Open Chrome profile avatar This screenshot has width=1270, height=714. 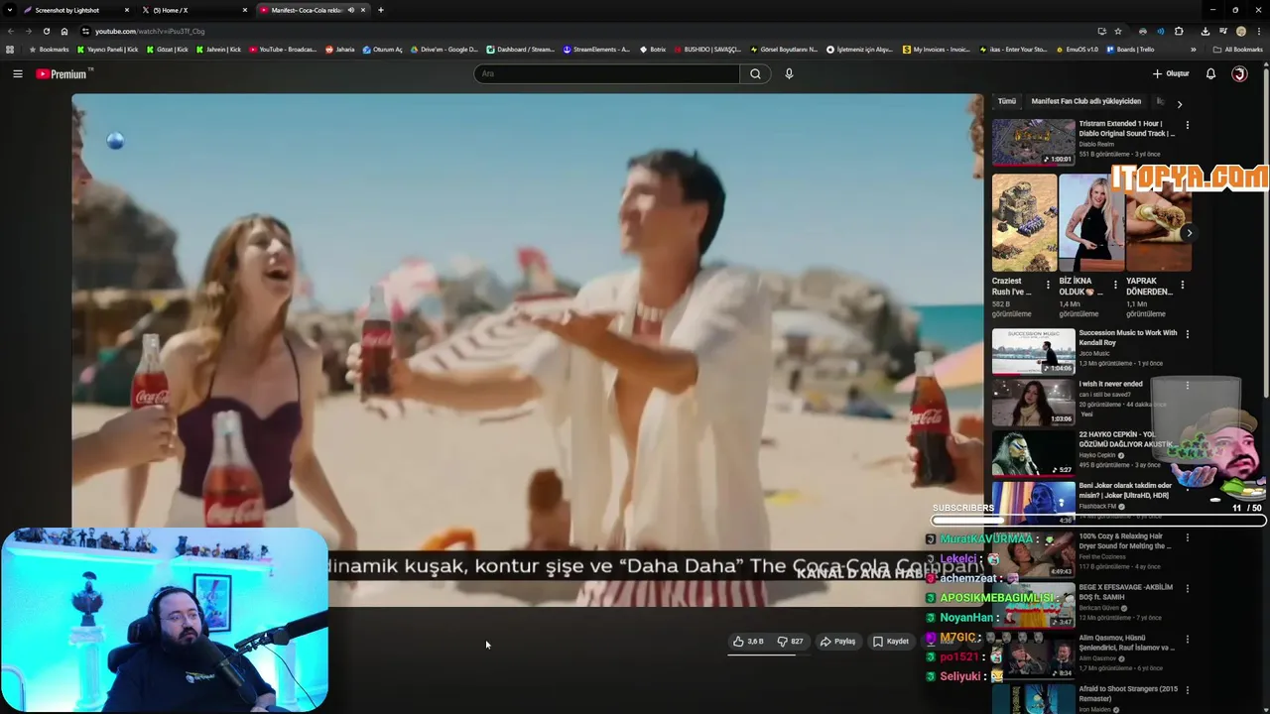pos(1240,31)
